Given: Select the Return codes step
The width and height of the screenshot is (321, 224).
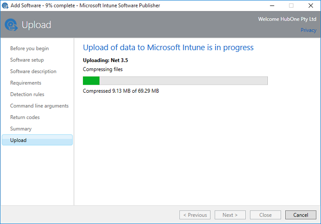Looking at the screenshot, I should click(25, 117).
